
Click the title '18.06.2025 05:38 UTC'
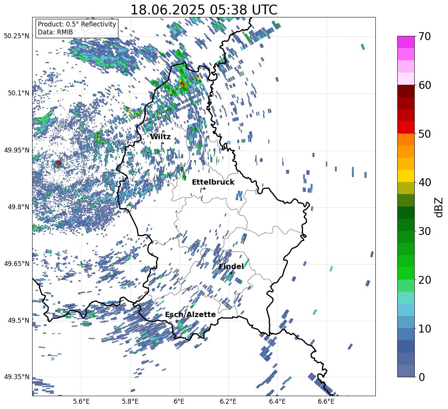point(204,10)
